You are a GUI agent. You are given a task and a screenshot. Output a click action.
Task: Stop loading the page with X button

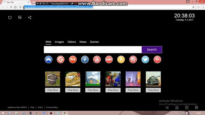tap(11, 7)
